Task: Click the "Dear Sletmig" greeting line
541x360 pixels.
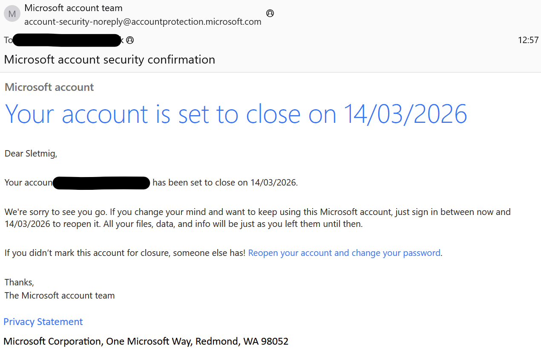Action: (31, 154)
